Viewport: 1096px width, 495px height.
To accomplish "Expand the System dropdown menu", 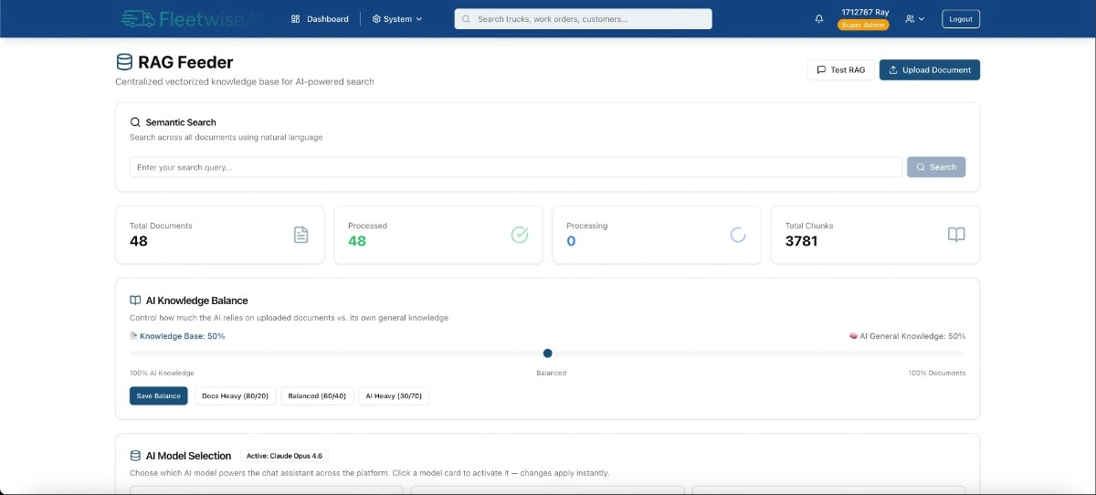I will click(397, 18).
